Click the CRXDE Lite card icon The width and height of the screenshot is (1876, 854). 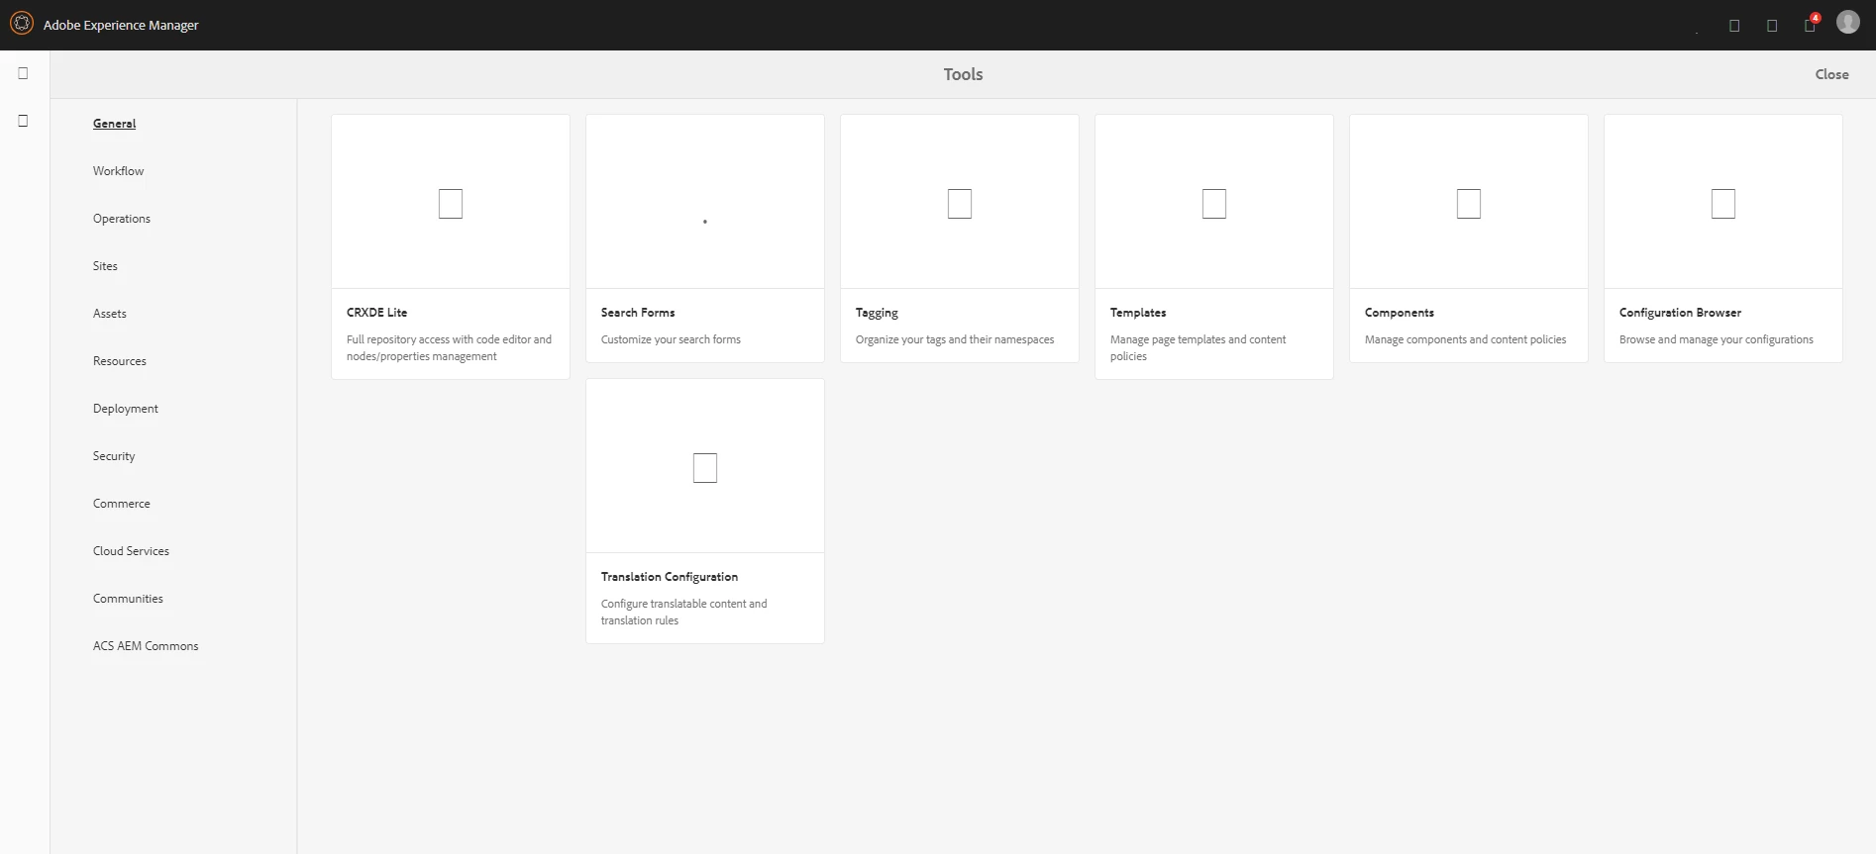click(451, 204)
